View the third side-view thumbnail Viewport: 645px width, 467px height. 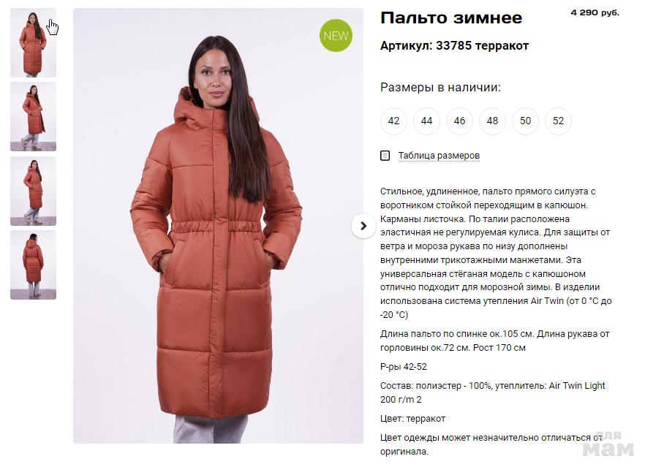tap(34, 191)
